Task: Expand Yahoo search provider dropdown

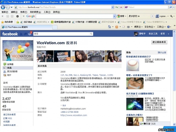Action: [x=174, y=7]
